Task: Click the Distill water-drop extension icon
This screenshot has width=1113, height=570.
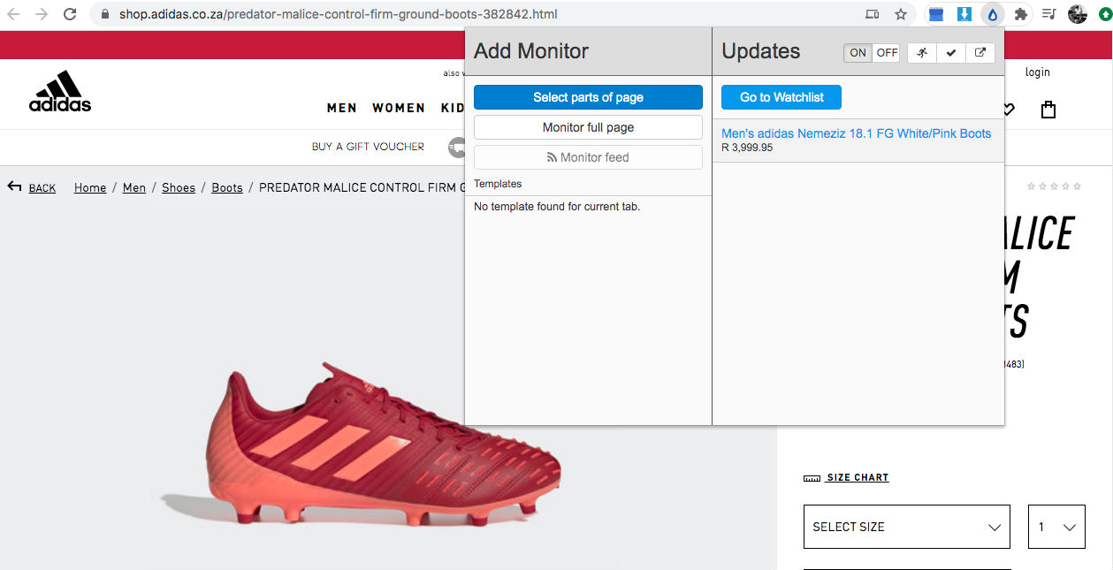Action: [992, 14]
